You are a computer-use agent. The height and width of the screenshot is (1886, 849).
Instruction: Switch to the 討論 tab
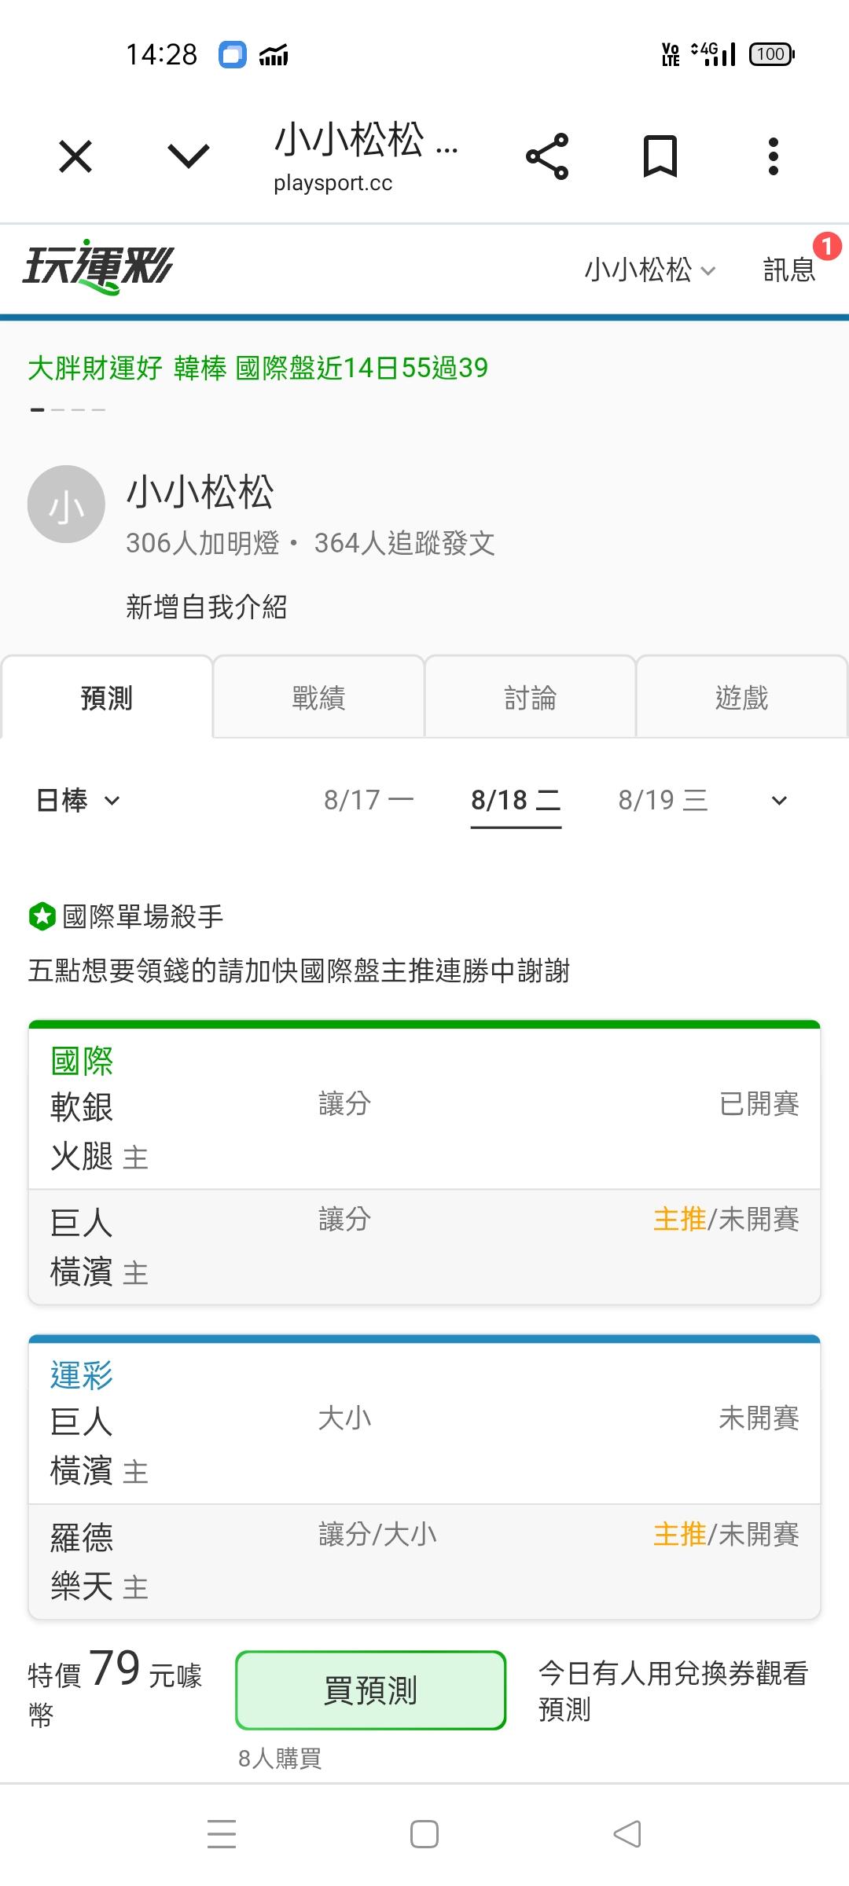530,697
